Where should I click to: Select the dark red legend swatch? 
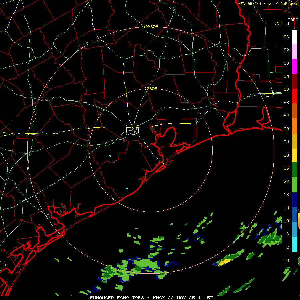point(294,81)
